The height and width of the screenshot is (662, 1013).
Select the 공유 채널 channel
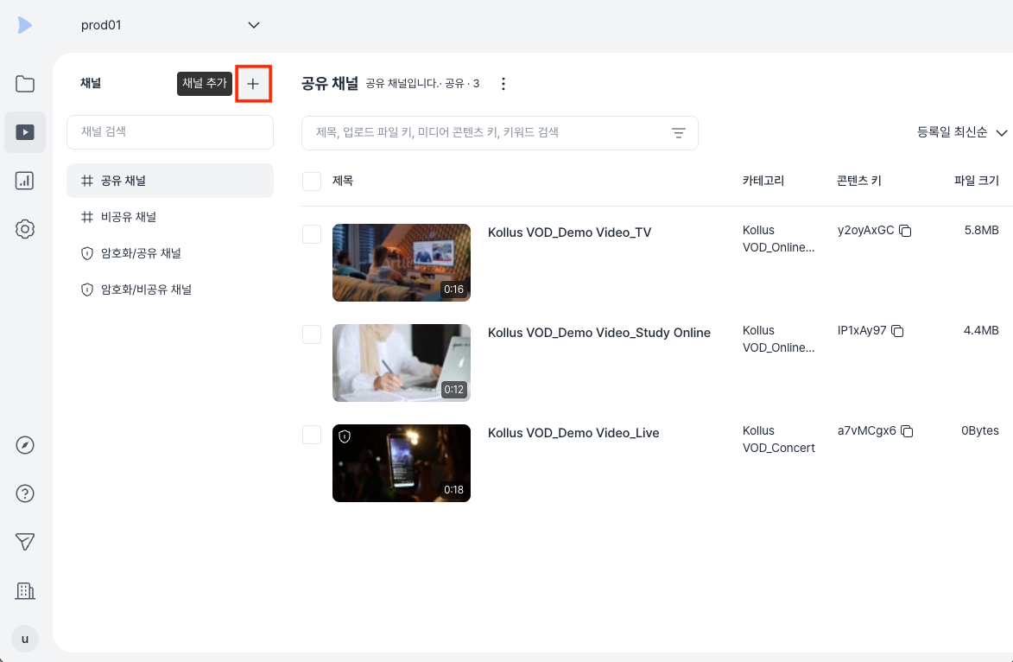170,181
